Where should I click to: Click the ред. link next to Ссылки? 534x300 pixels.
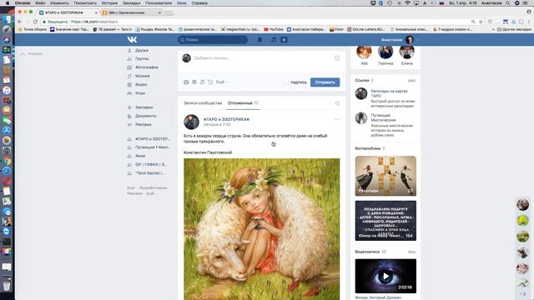click(x=411, y=81)
